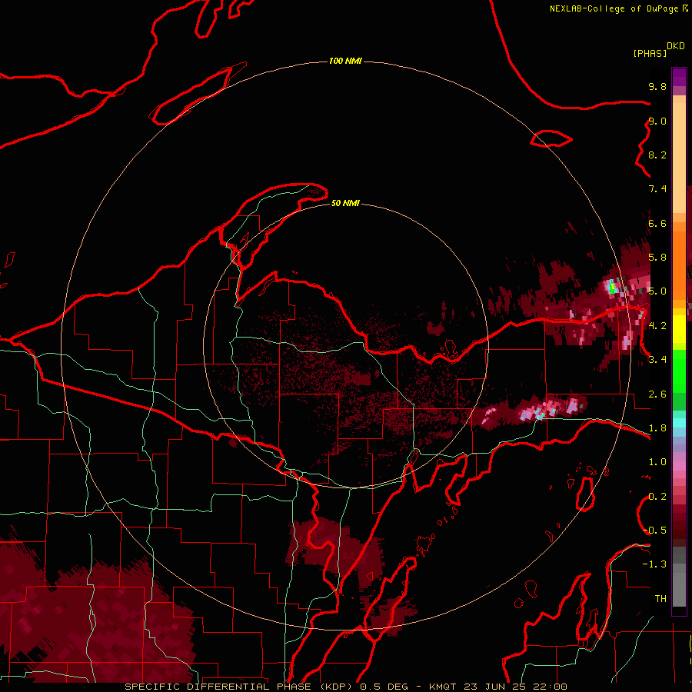Pick the bright green band in the color bar

(679, 370)
